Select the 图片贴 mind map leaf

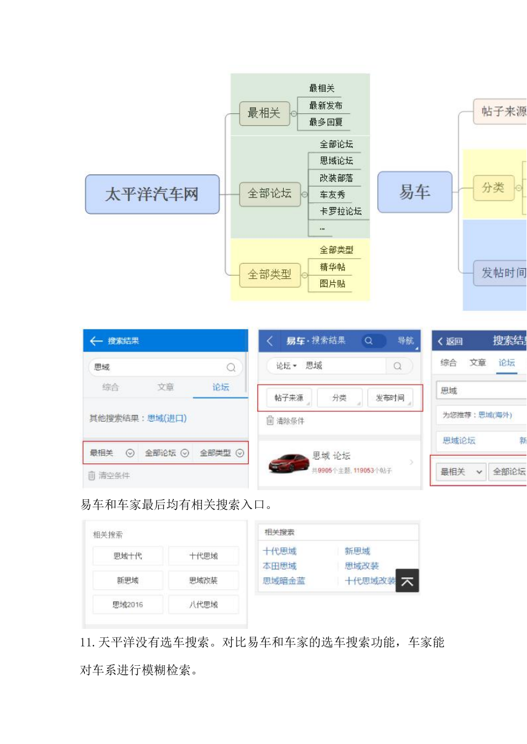[x=332, y=283]
